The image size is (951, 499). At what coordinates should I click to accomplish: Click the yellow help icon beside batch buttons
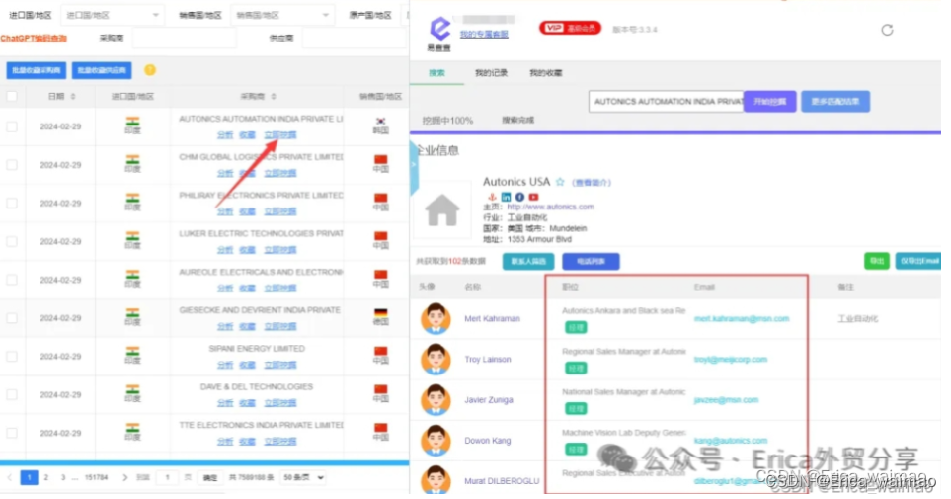150,70
